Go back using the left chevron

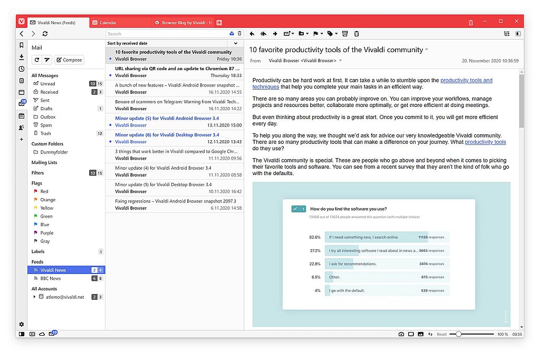pyautogui.click(x=22, y=34)
